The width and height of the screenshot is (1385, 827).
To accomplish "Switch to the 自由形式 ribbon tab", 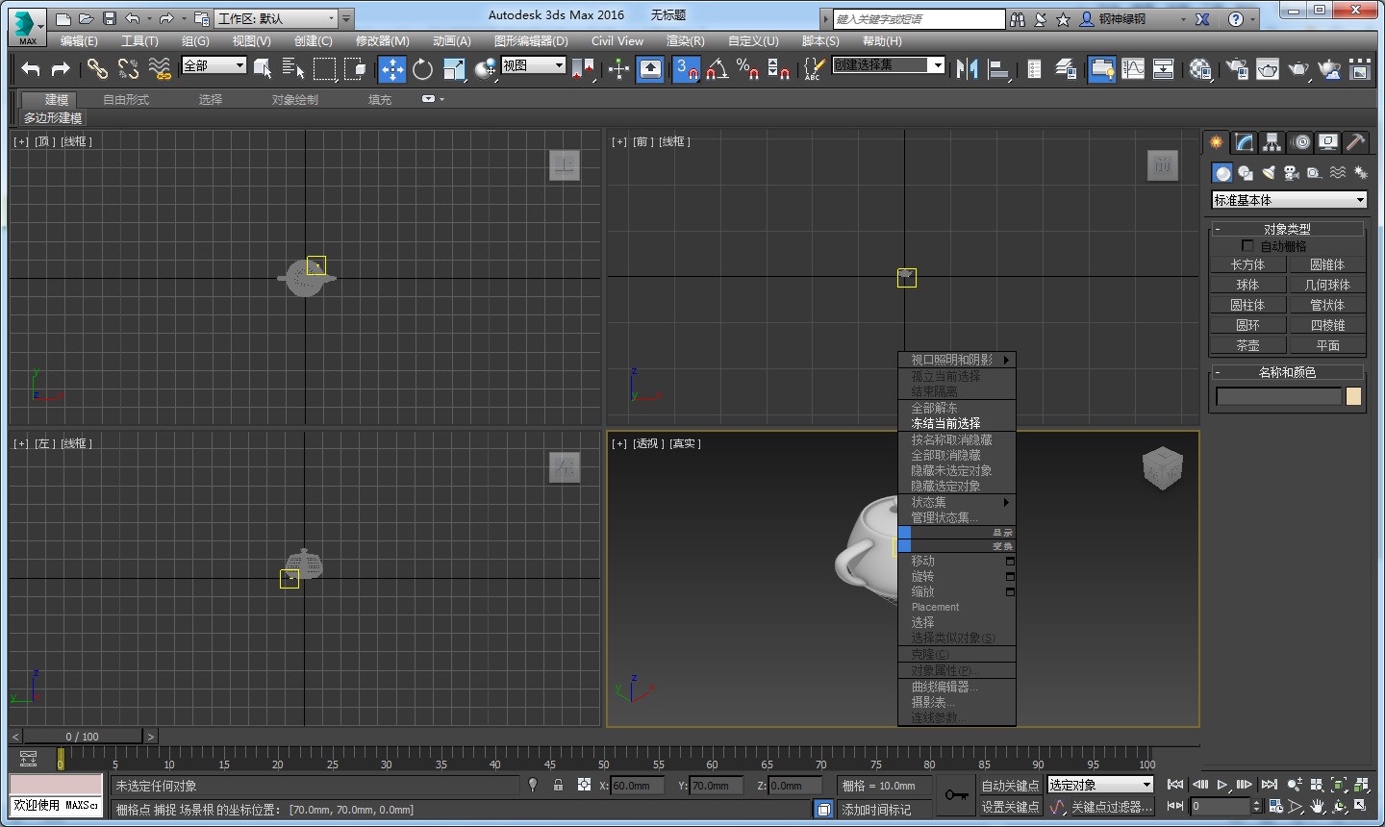I will 126,99.
